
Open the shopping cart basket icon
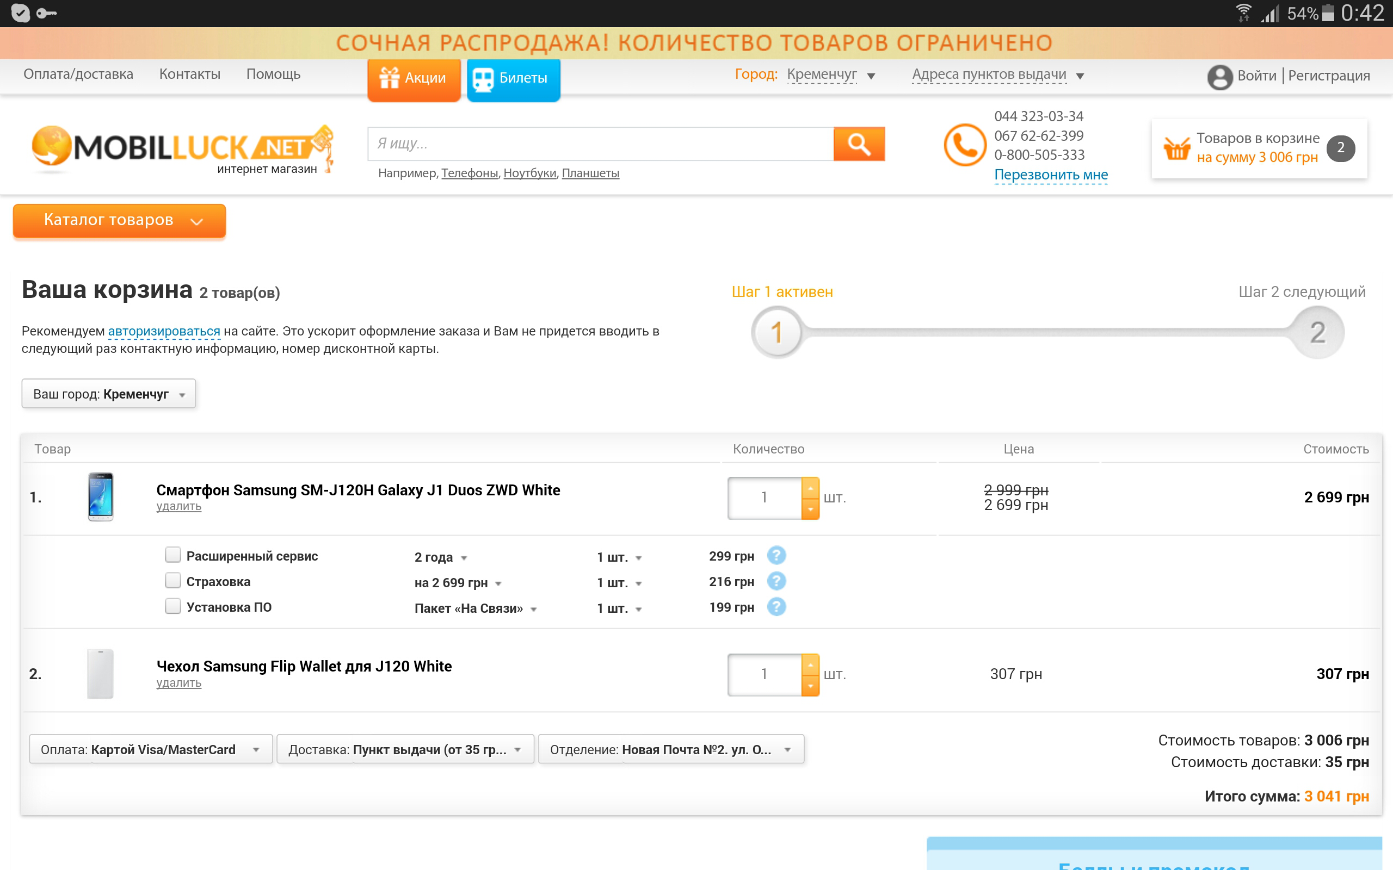pyautogui.click(x=1176, y=148)
